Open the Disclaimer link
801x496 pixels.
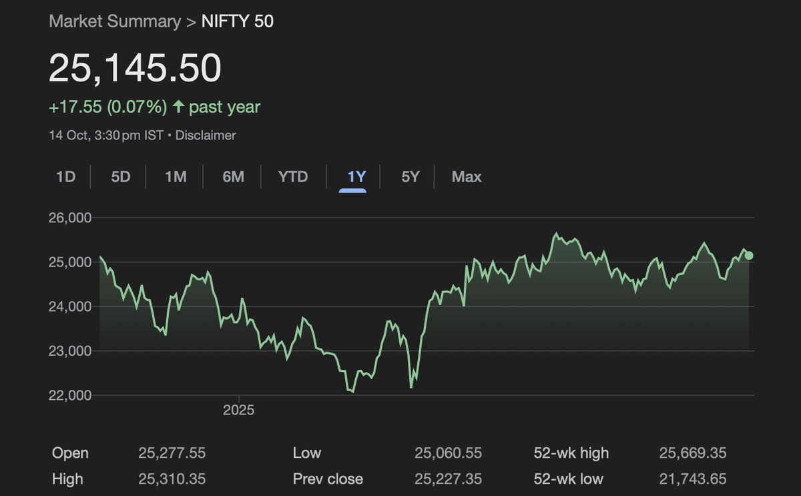206,136
